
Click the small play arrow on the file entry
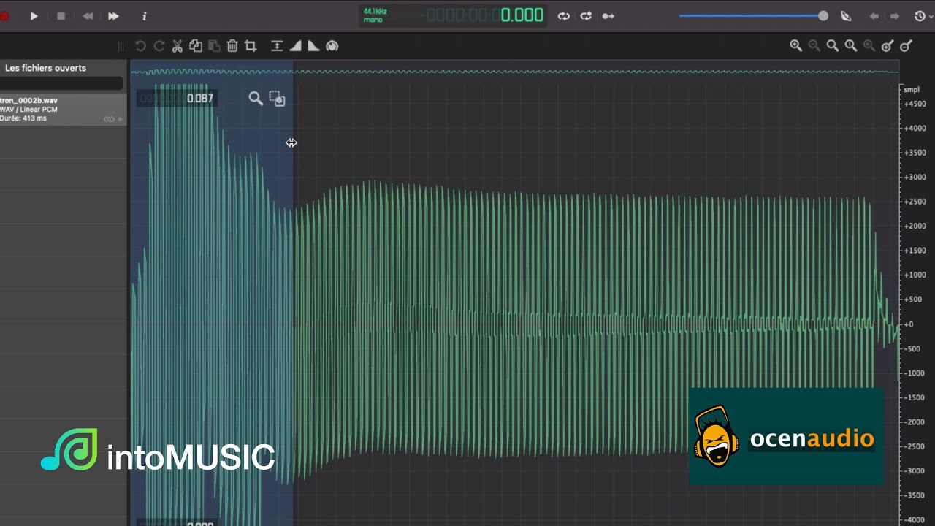pos(121,119)
